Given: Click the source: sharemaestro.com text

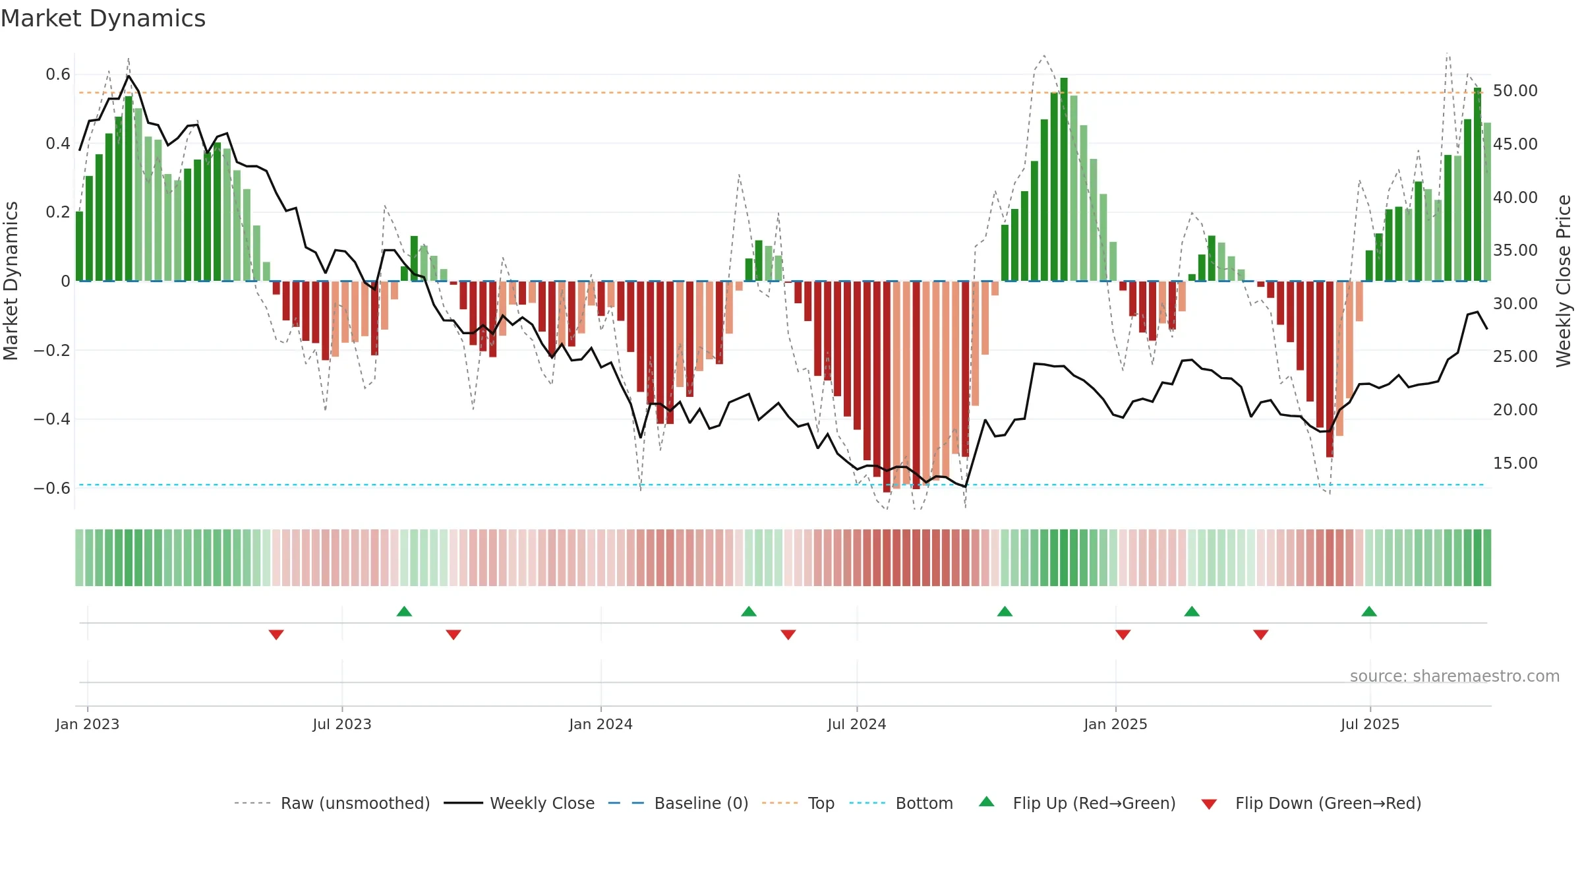Looking at the screenshot, I should click(1455, 676).
